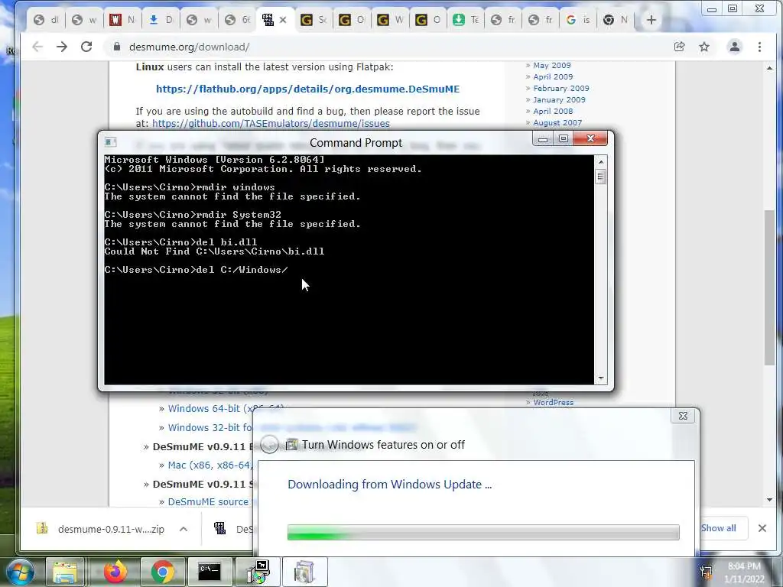Screen dimensions: 783x587
Task: Click page scroll down arrow
Action: pyautogui.click(x=769, y=500)
